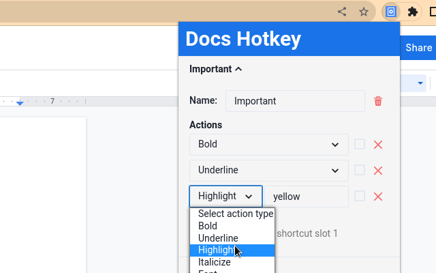Choose Underline from the open dropdown list
This screenshot has width=436, height=273.
232,238
